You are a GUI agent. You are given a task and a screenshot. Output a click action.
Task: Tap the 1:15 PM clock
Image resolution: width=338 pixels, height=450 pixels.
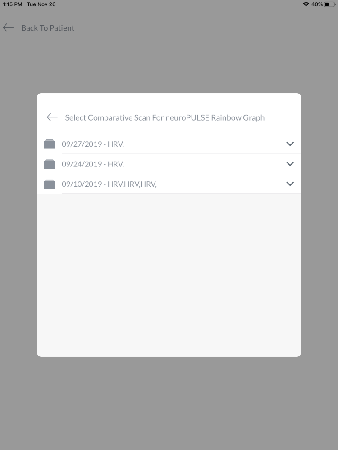point(12,4)
